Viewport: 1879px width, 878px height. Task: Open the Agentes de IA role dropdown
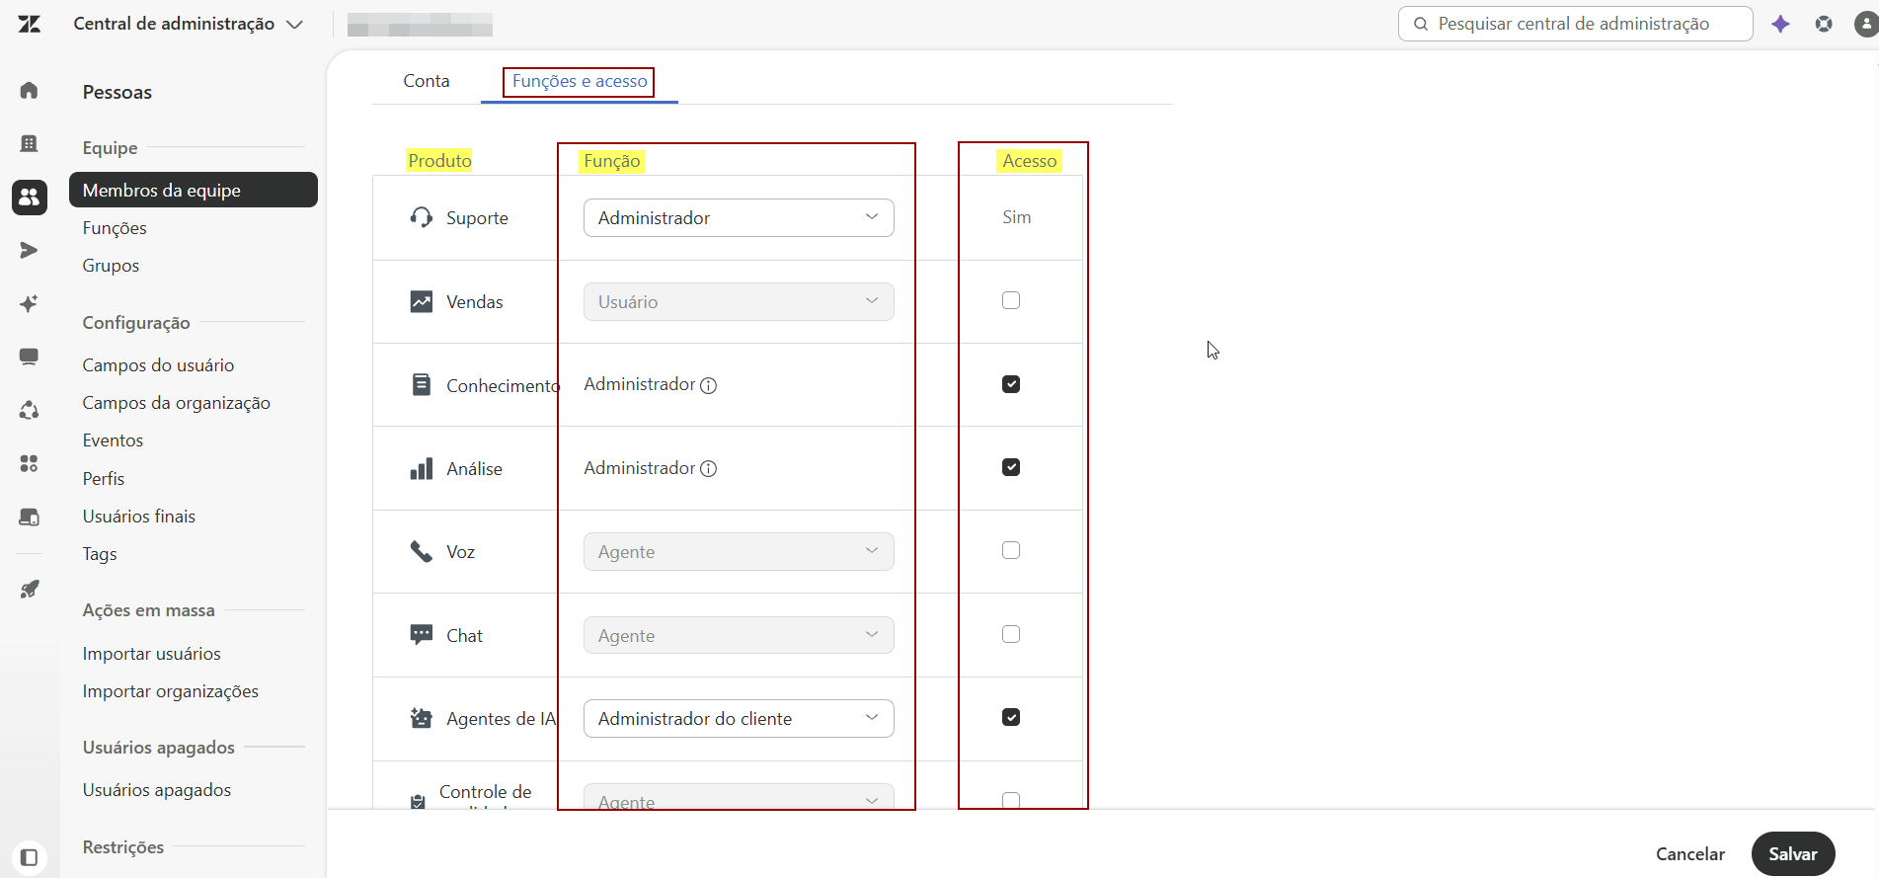(739, 718)
